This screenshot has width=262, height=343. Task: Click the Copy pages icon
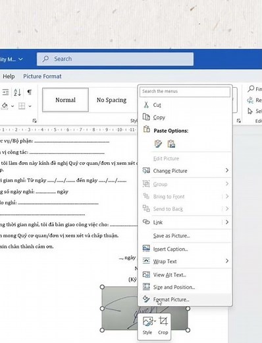[x=146, y=117]
